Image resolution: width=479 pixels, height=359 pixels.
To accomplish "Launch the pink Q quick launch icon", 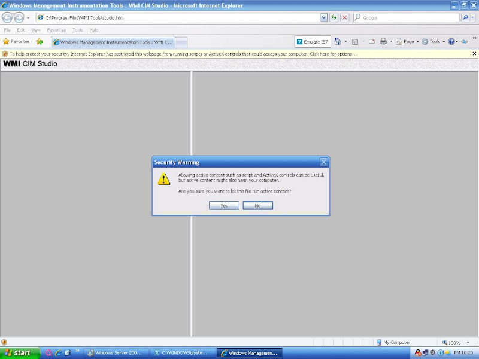I will [48, 353].
